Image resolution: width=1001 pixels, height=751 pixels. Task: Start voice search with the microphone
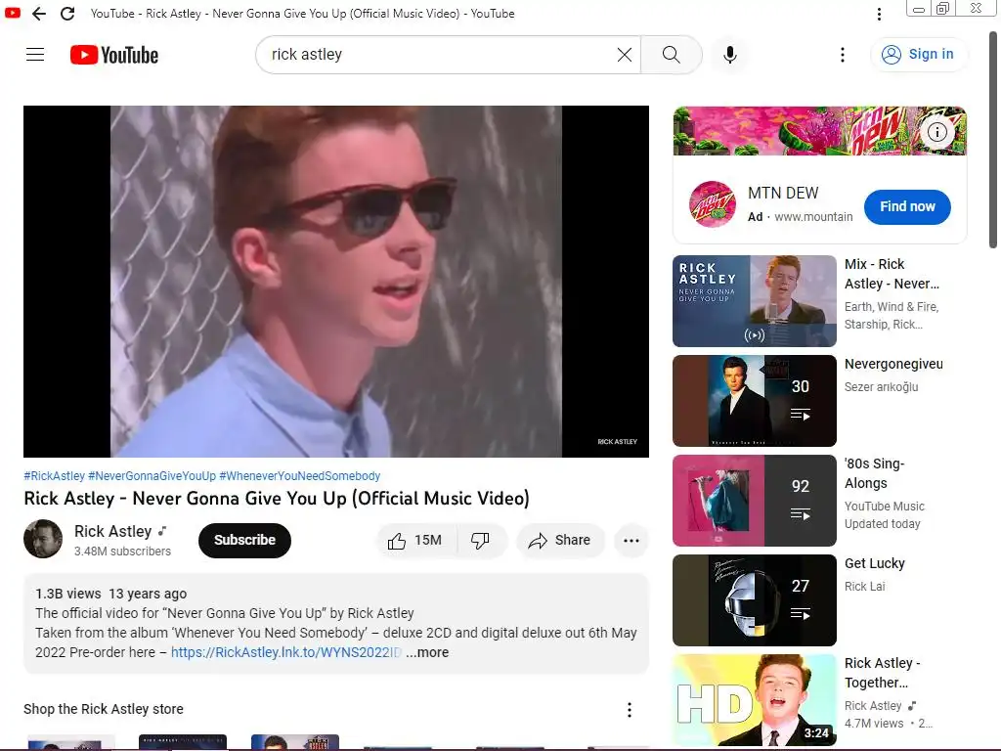[729, 55]
